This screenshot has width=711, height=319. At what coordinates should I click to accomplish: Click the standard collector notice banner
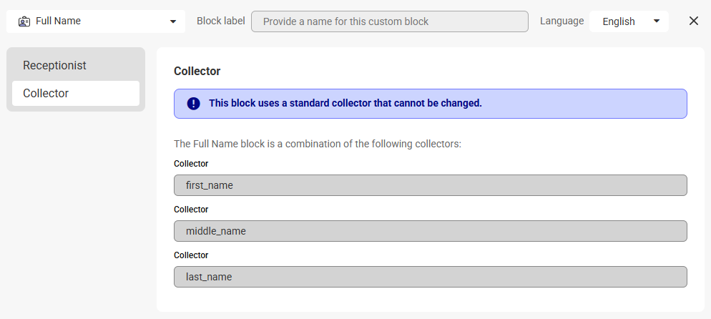[431, 104]
